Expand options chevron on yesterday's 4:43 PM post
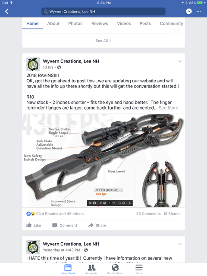Screen dimensions: 207x276 (x=180, y=244)
